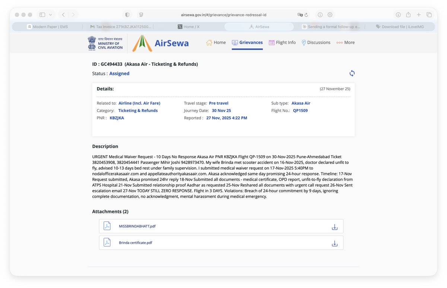The height and width of the screenshot is (288, 447).
Task: Click the PNR value KBZJKA
Action: tap(117, 118)
